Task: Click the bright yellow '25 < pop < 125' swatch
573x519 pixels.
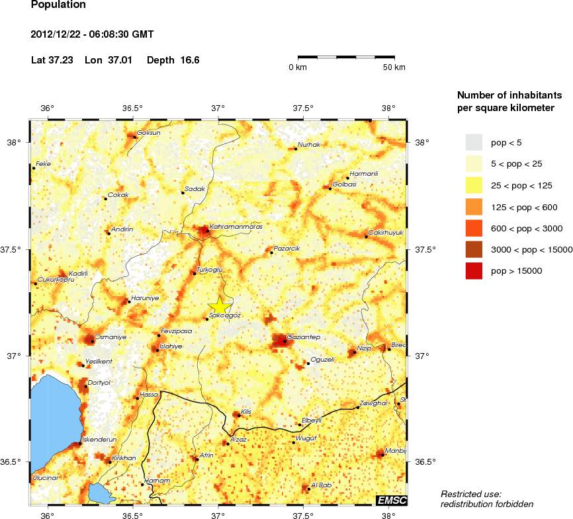Action: pyautogui.click(x=474, y=185)
